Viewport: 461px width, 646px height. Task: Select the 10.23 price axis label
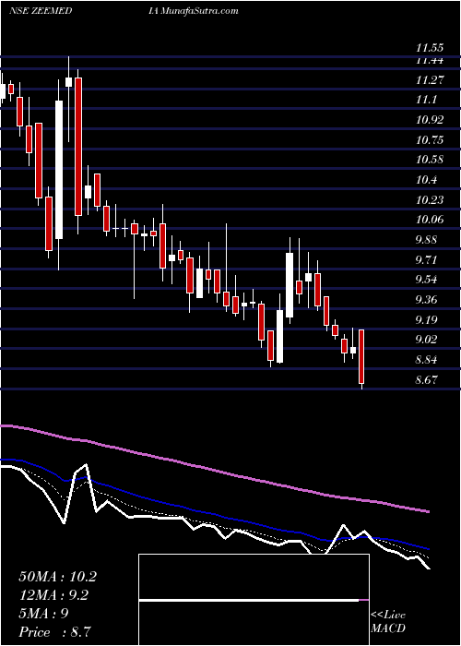tap(430, 200)
